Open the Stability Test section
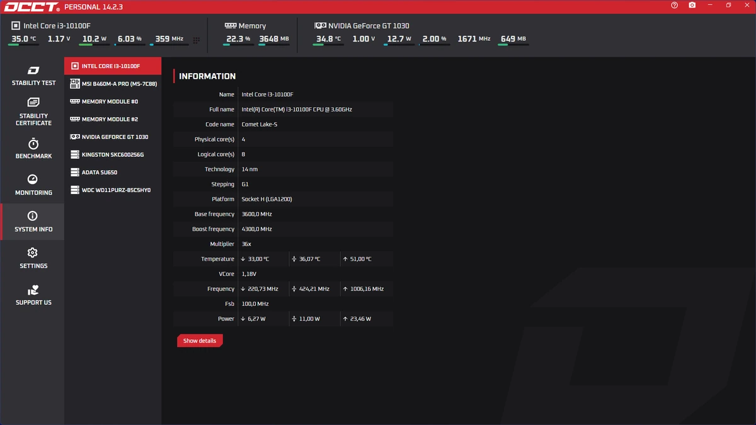The image size is (756, 425). (x=32, y=76)
